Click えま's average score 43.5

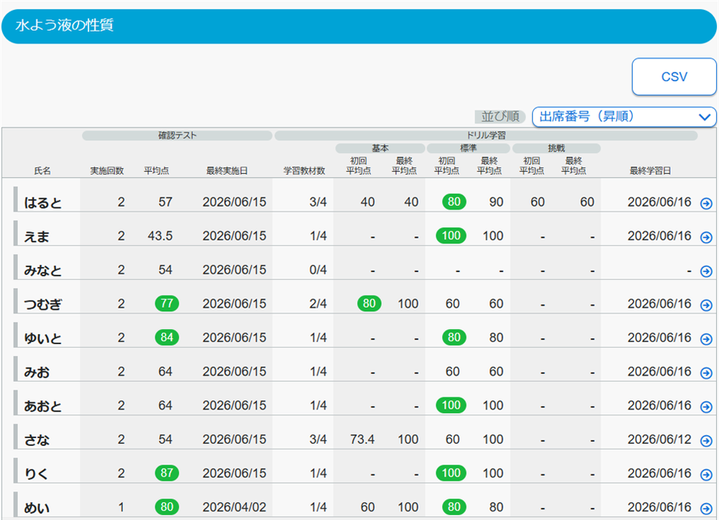(160, 236)
